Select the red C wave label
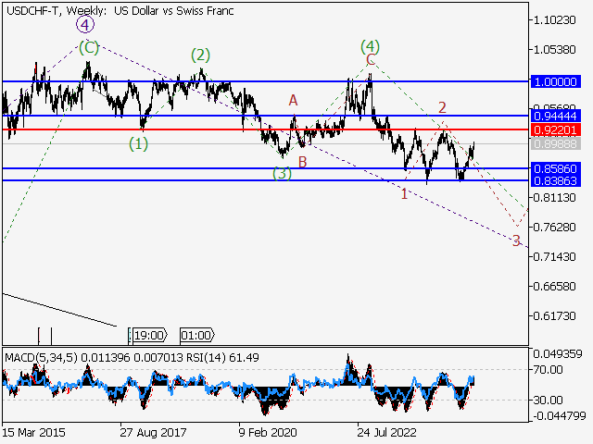This screenshot has height=444, width=593. coord(370,60)
